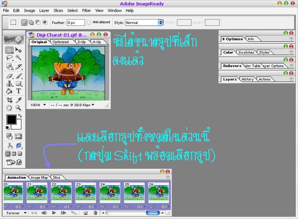Play the animation
This screenshot has height=219, width=298.
click(x=54, y=213)
